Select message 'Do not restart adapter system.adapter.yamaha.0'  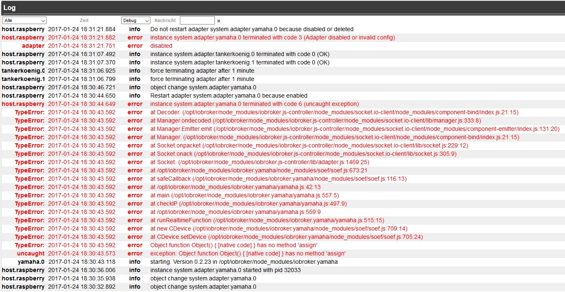[252, 29]
